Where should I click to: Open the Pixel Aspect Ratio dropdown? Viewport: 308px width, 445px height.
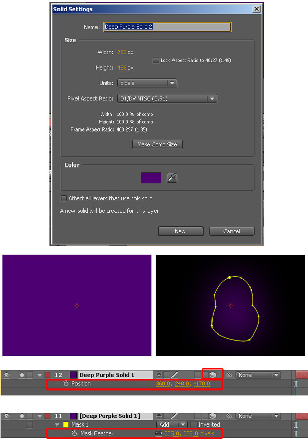point(167,98)
